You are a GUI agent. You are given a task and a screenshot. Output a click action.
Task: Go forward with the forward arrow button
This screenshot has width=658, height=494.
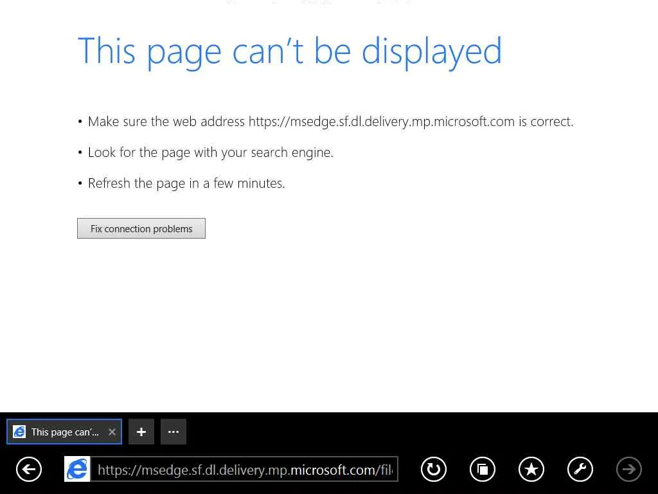pos(628,469)
